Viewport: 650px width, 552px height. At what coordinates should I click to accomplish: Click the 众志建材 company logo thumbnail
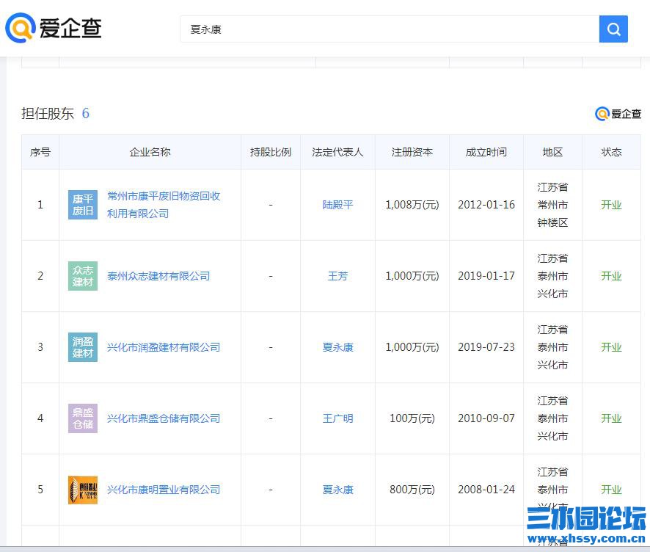coord(83,276)
